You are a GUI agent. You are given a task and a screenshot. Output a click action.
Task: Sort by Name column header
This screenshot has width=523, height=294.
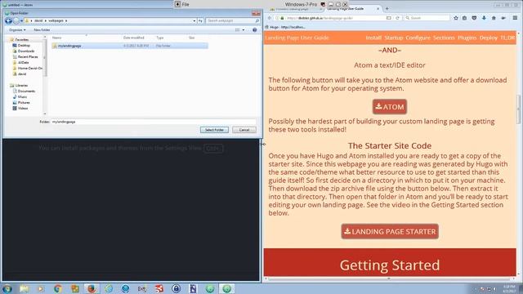click(x=56, y=38)
